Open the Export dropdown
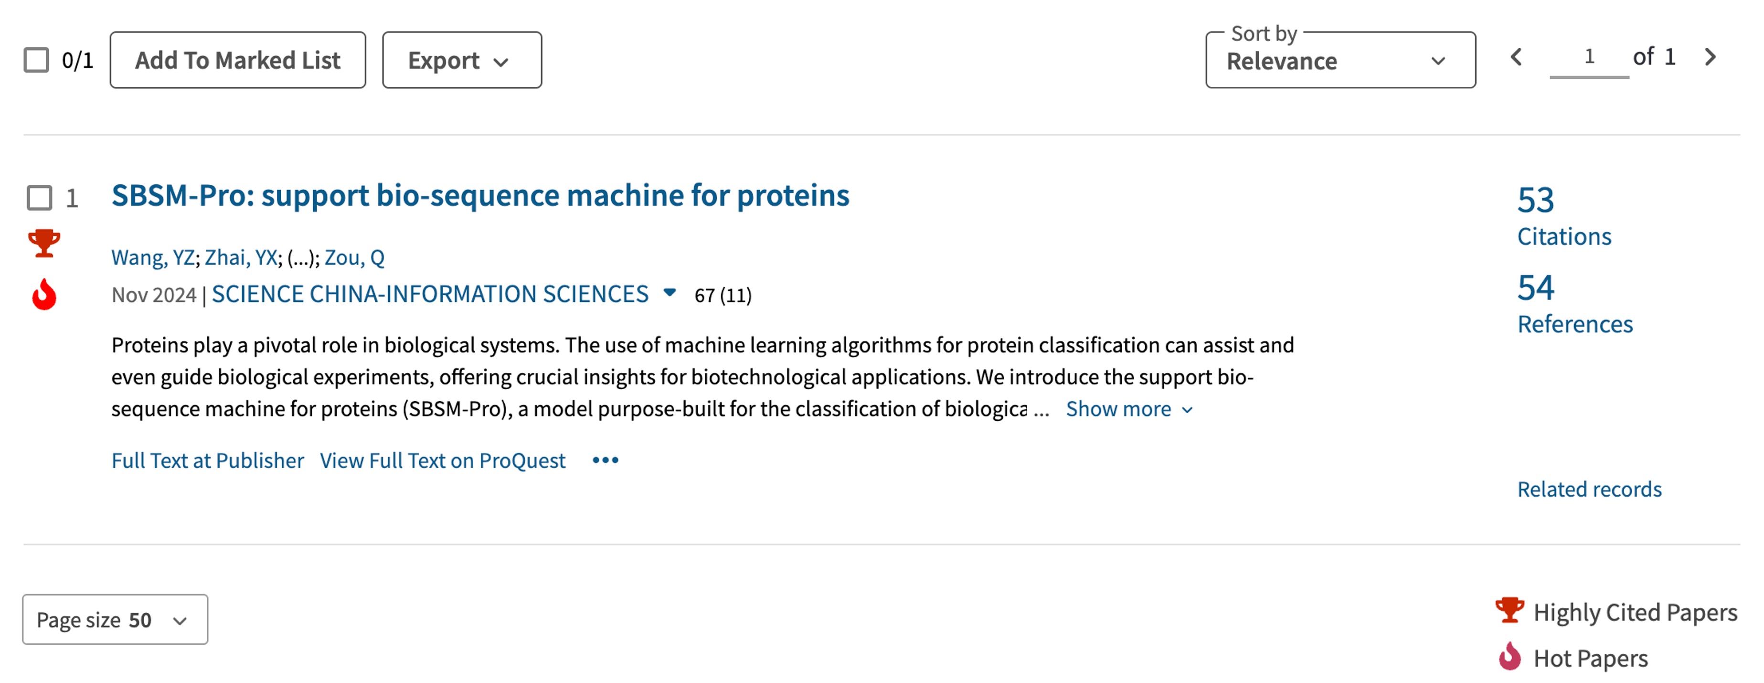This screenshot has width=1764, height=683. coord(462,60)
